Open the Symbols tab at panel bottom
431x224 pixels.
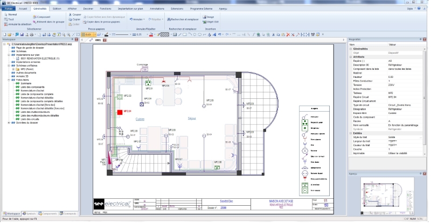(30, 213)
